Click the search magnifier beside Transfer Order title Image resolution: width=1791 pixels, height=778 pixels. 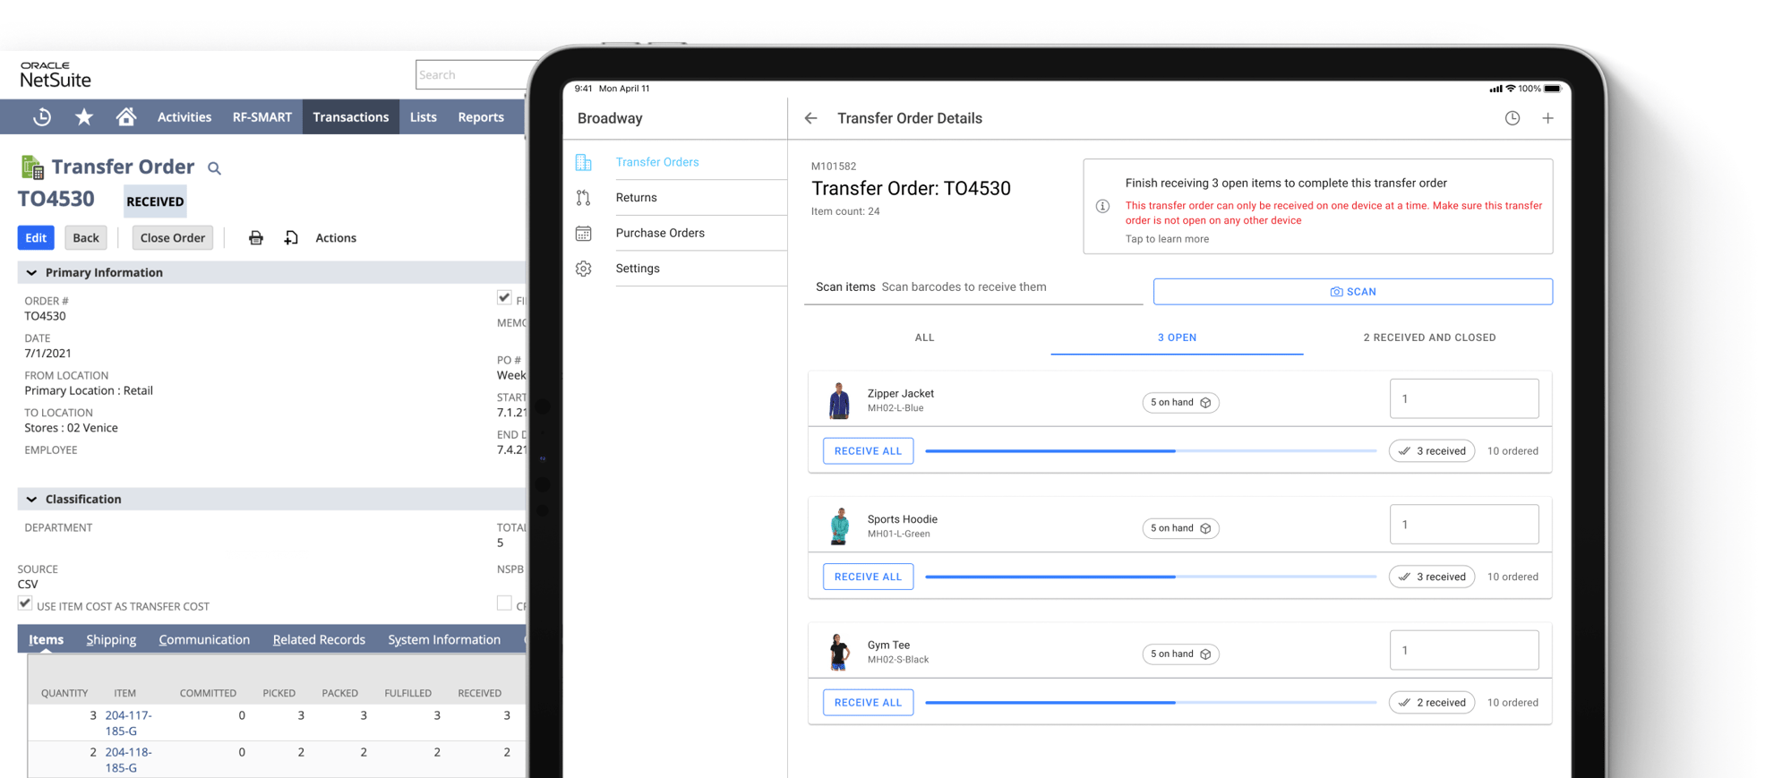click(x=214, y=168)
